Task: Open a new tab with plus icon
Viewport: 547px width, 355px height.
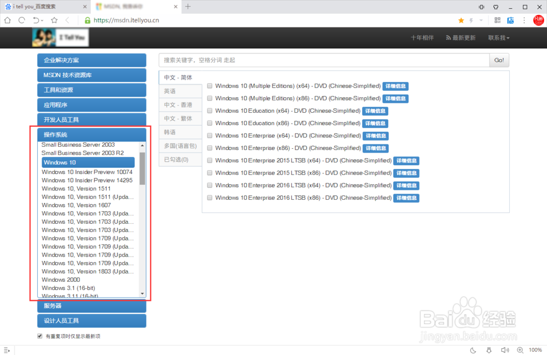Action: (188, 6)
